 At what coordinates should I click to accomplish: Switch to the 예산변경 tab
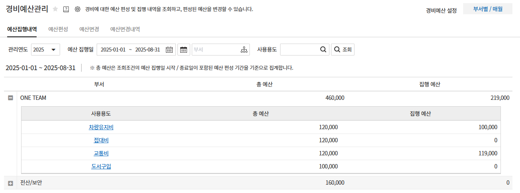(89, 29)
